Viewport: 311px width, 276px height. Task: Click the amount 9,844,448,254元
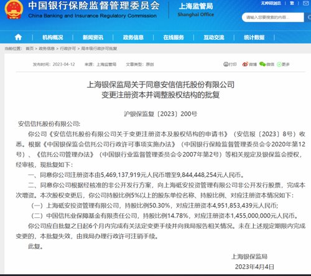click(x=199, y=175)
